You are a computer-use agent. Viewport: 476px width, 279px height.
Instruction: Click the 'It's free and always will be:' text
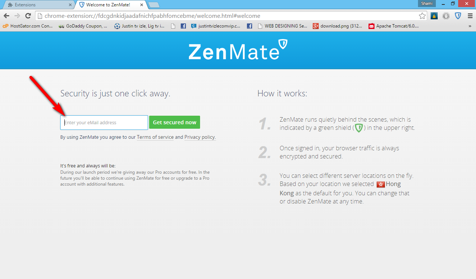pos(88,166)
